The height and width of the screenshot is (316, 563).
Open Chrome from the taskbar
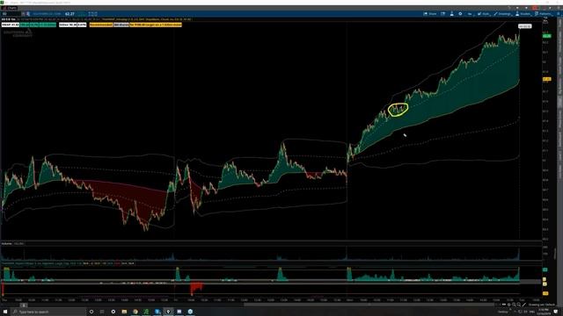[135, 312]
